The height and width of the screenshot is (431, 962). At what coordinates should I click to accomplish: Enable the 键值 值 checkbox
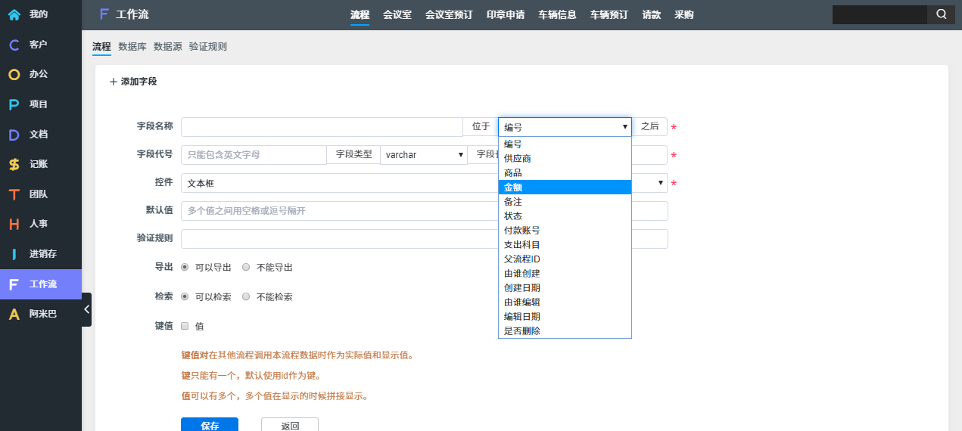click(x=185, y=326)
